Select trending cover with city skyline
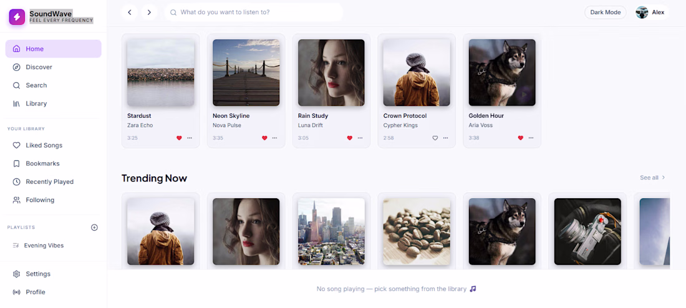The image size is (686, 308). point(331,231)
